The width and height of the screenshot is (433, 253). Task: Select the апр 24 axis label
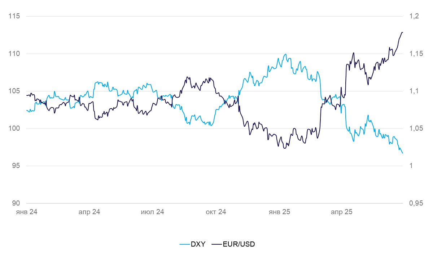point(89,212)
